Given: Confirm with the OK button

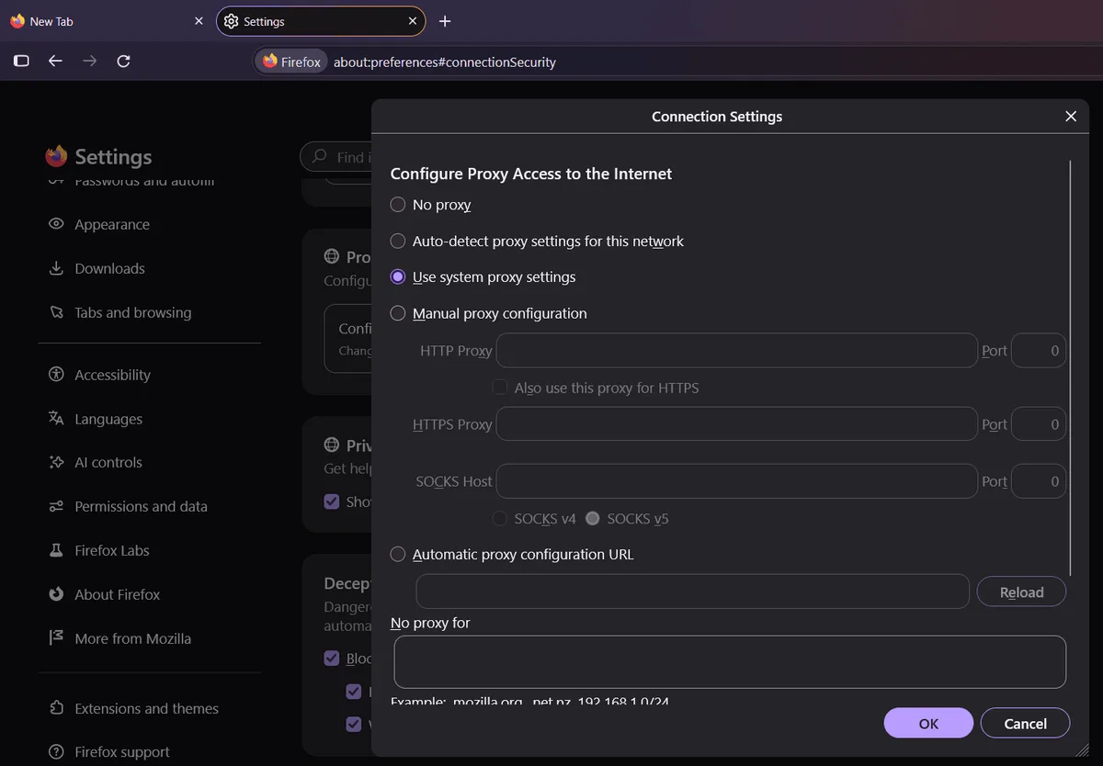Looking at the screenshot, I should (928, 723).
